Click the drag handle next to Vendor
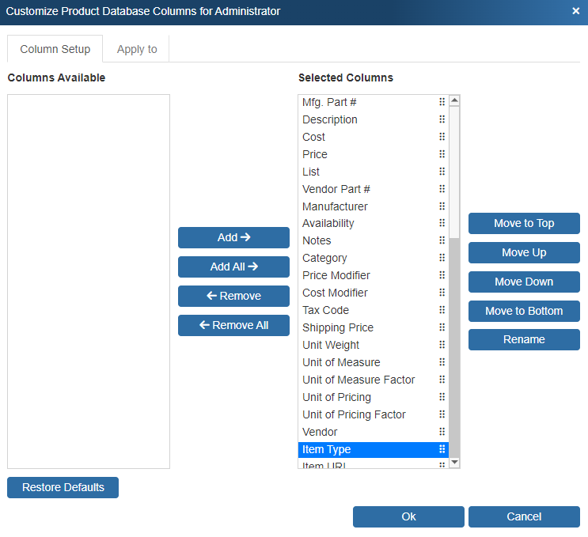This screenshot has height=537, width=588. pos(442,432)
